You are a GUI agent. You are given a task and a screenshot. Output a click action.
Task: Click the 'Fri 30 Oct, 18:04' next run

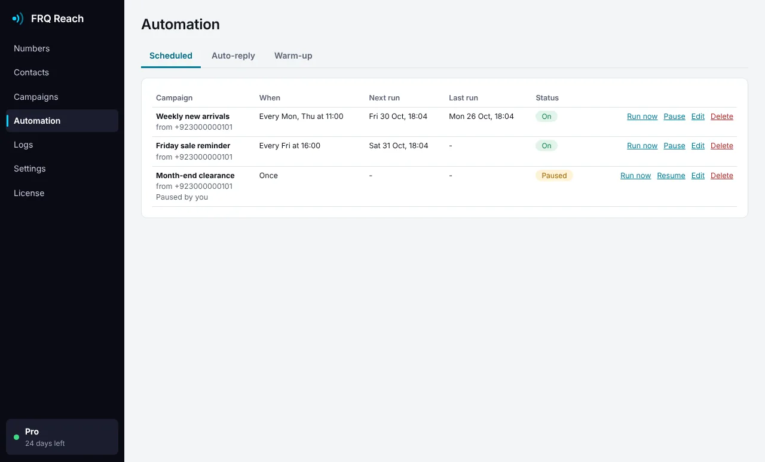point(398,117)
